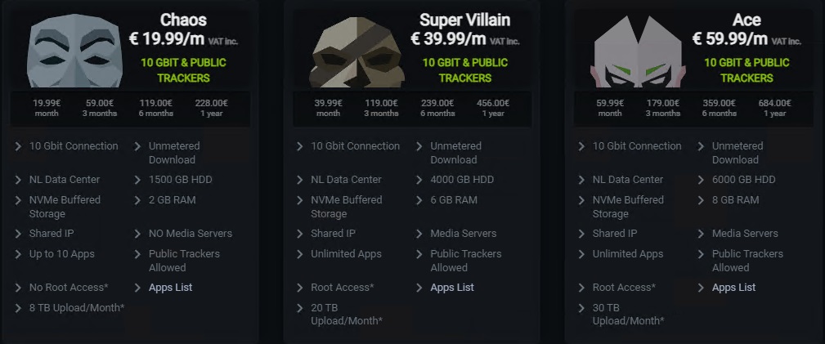The image size is (825, 344).
Task: Open Apps List link in Ace plan
Action: point(733,288)
